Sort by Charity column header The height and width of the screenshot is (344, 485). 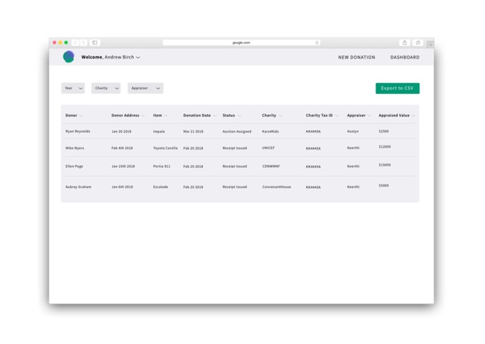pos(272,116)
